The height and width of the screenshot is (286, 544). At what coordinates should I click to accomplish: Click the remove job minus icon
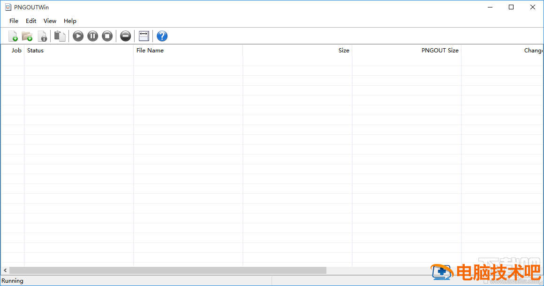tap(126, 36)
